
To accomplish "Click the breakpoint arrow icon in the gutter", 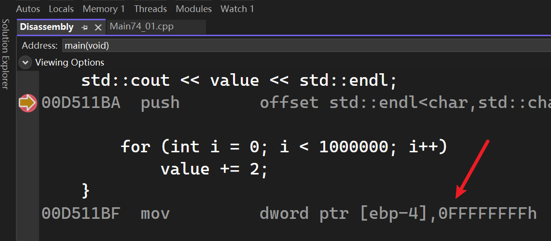I will point(28,103).
